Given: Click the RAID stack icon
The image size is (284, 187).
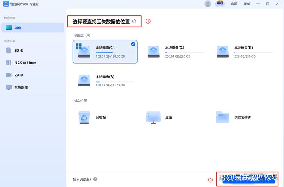Looking at the screenshot, I should coord(9,75).
